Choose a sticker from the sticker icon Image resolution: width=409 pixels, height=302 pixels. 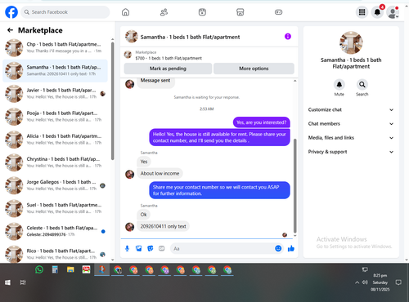pyautogui.click(x=151, y=248)
